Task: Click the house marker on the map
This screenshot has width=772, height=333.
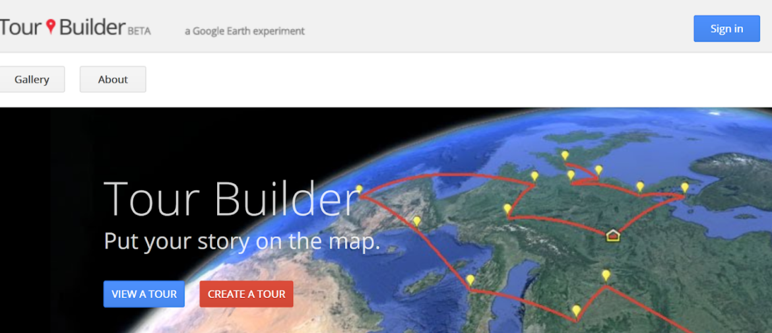Action: [x=612, y=235]
